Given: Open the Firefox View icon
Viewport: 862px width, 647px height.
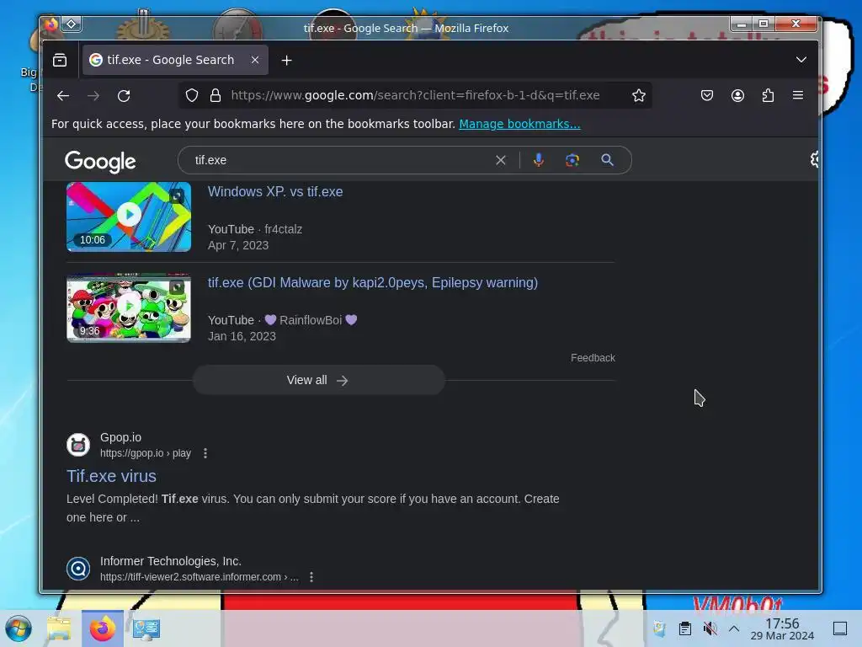Looking at the screenshot, I should (x=60, y=60).
